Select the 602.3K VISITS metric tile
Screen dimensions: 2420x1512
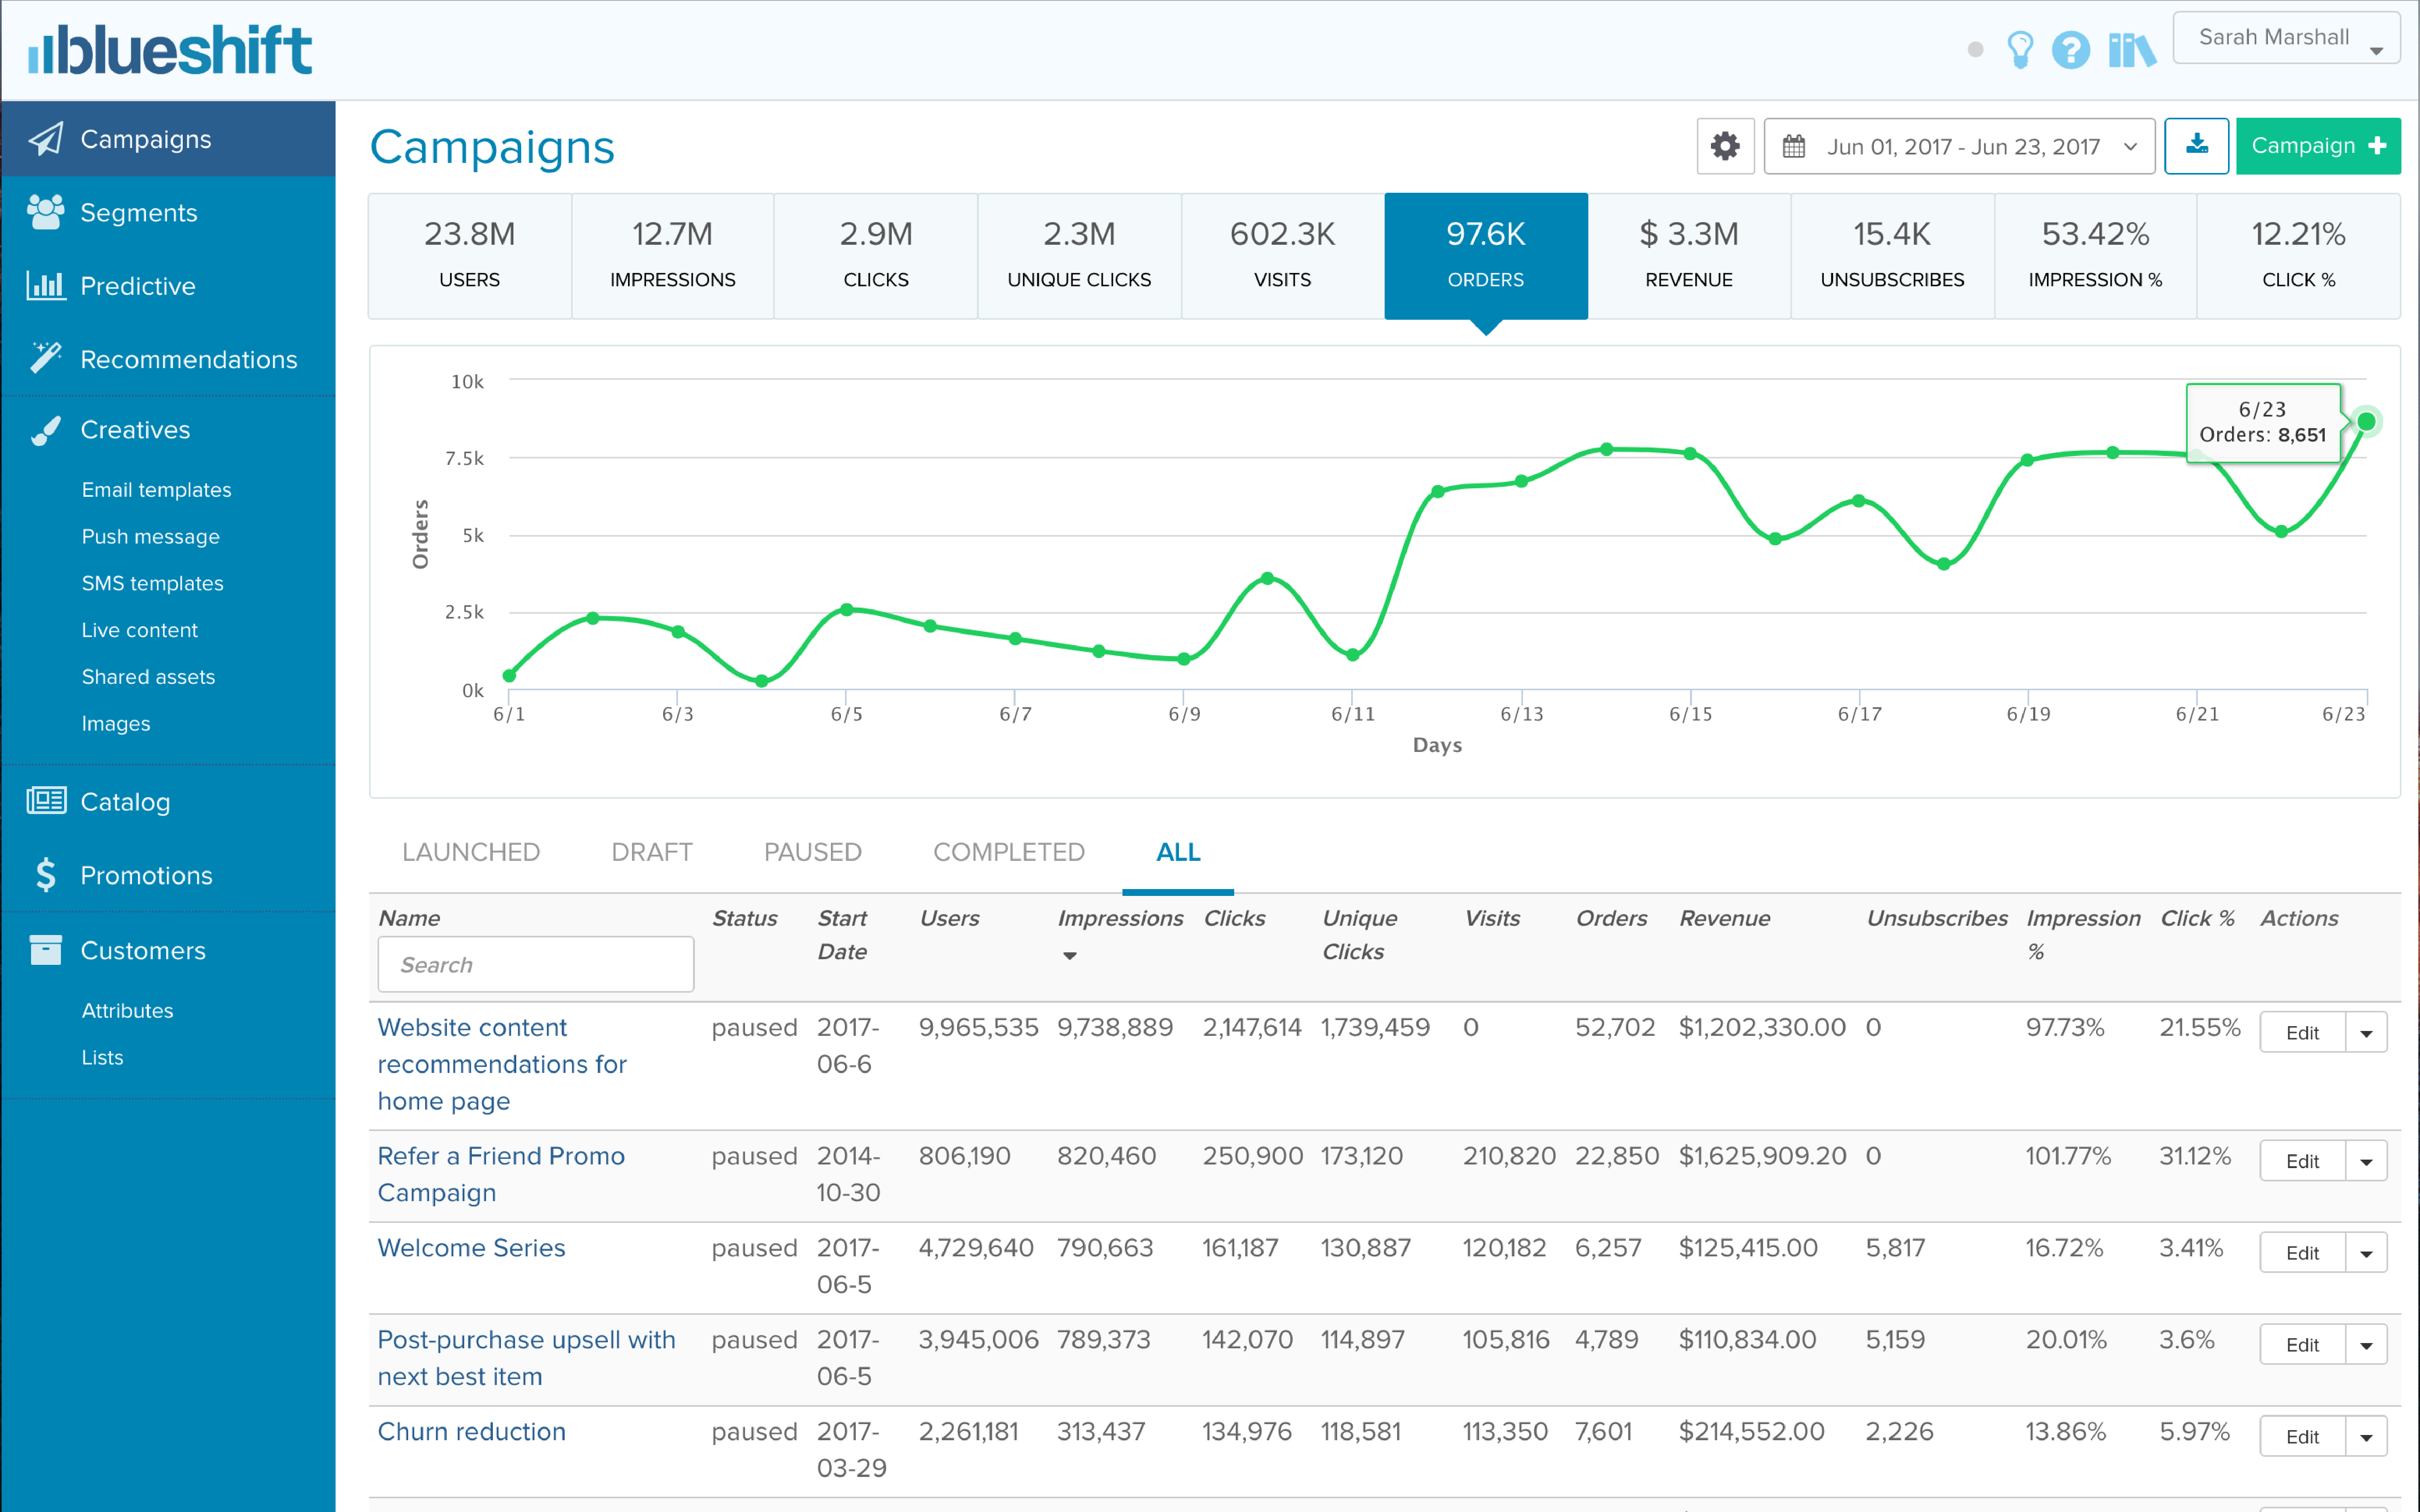(1282, 256)
